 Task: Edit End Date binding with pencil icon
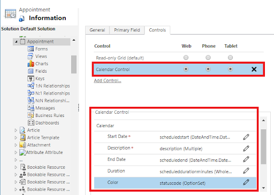point(246,159)
